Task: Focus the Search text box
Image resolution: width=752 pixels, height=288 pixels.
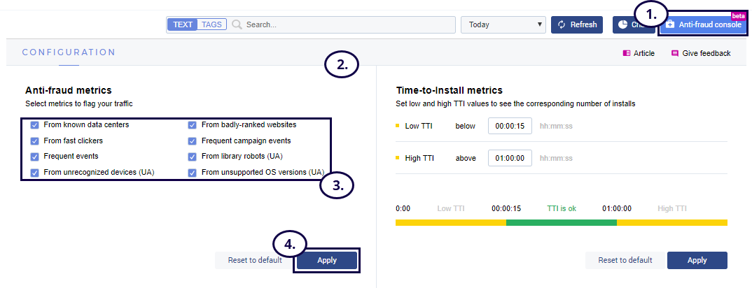Action: coord(349,24)
